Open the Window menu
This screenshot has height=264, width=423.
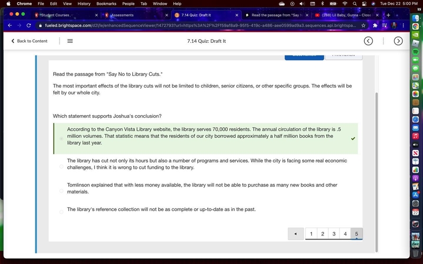click(160, 4)
